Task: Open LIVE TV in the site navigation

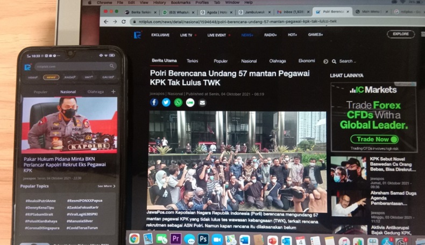Action: 186,35
